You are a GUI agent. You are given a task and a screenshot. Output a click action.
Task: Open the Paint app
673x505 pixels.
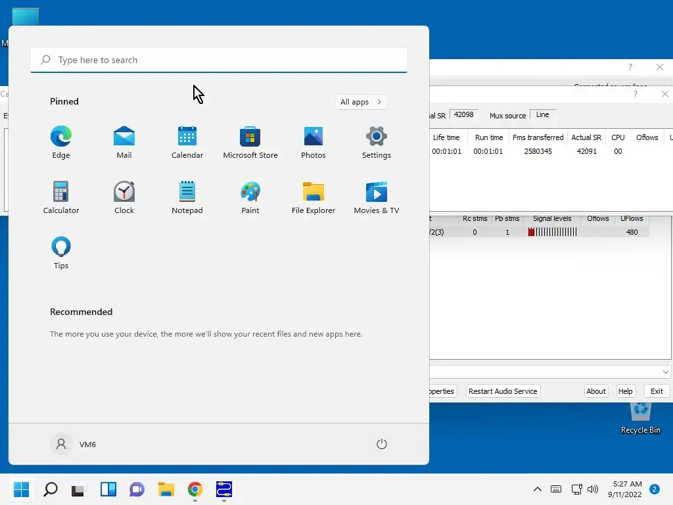coord(250,197)
